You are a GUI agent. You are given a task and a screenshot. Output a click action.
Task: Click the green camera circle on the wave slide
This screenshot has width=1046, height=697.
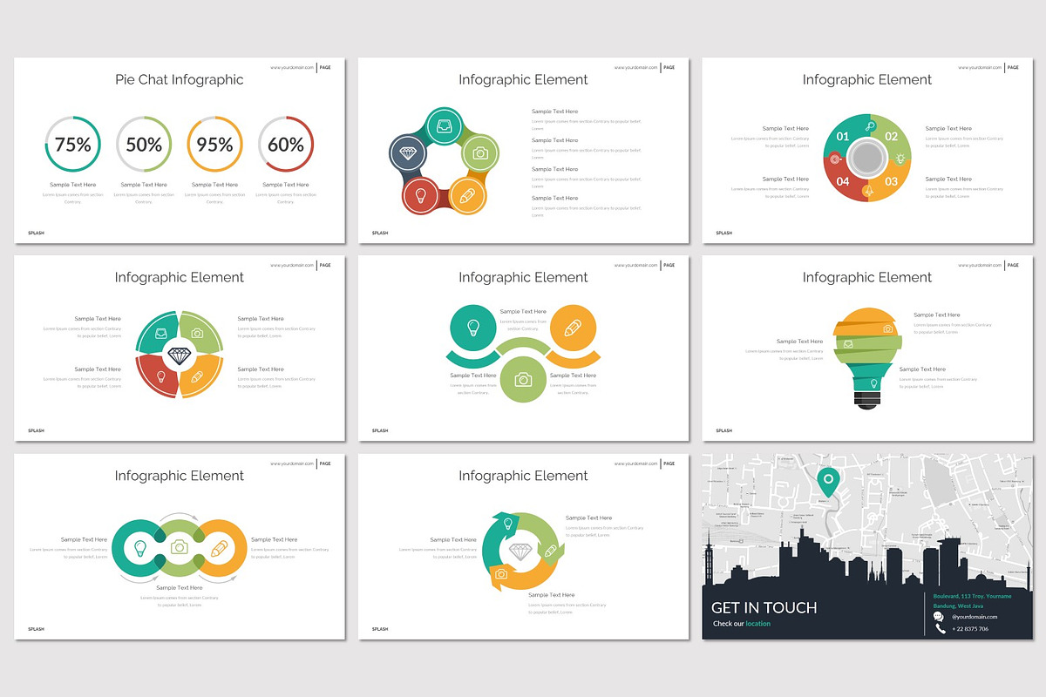tap(523, 379)
